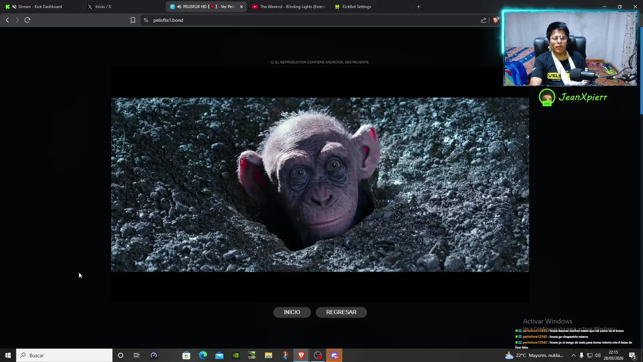Go back with the browser back arrow
Image resolution: width=643 pixels, height=362 pixels.
(x=7, y=20)
